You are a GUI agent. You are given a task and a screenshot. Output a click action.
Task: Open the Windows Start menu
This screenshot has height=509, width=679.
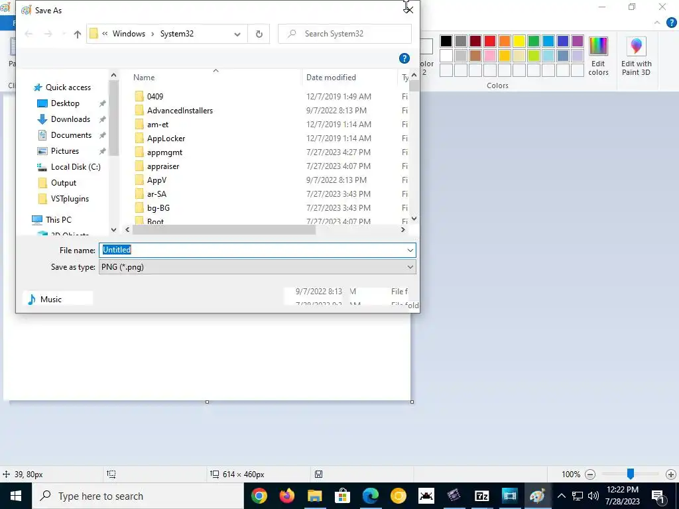(x=16, y=496)
